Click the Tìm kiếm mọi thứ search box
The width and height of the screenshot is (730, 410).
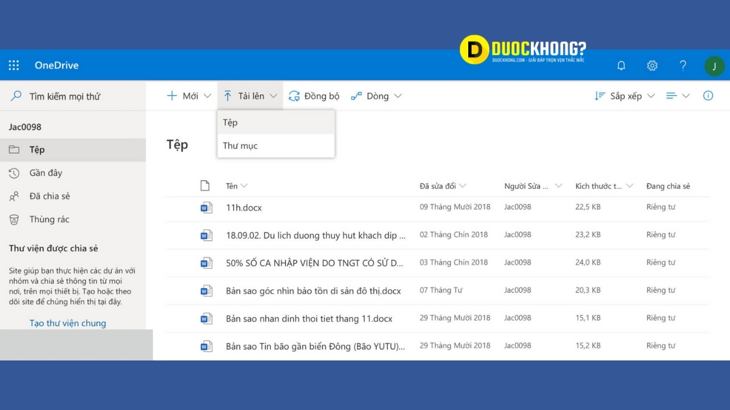click(x=73, y=96)
